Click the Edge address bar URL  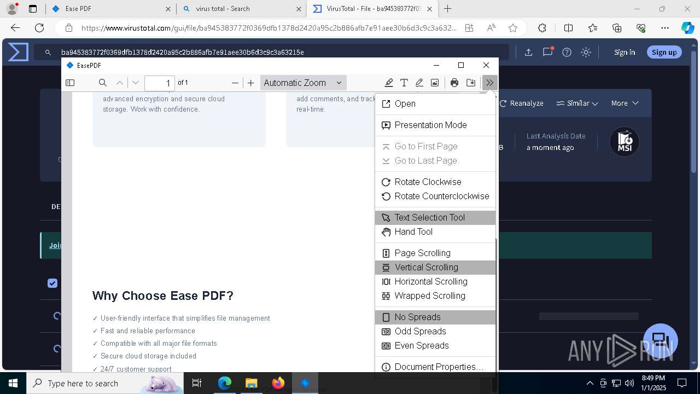coord(269,28)
